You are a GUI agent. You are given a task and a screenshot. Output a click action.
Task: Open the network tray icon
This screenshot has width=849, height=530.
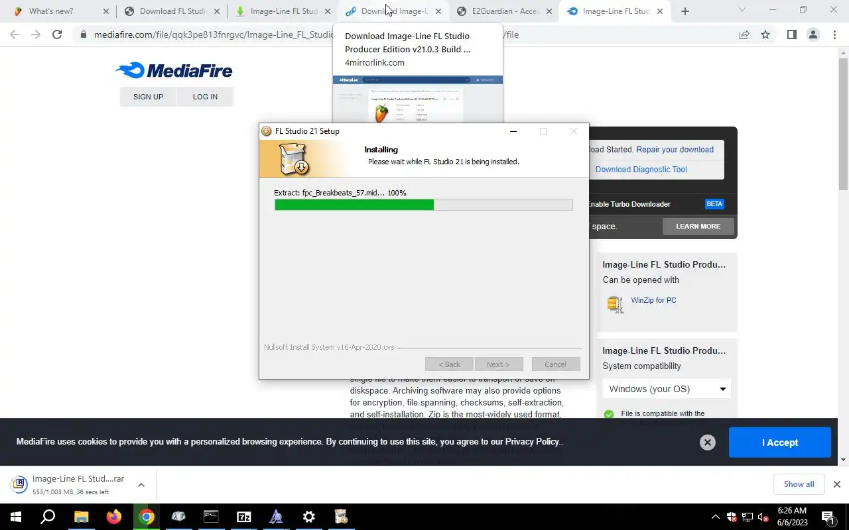[748, 517]
